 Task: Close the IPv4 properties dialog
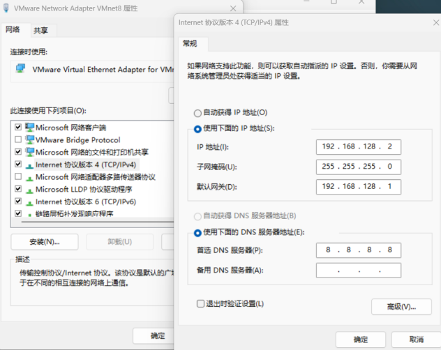click(436, 22)
